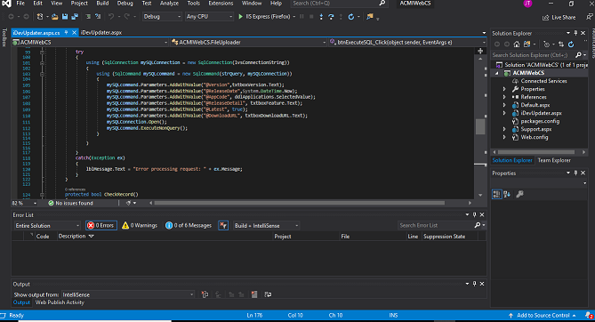Click the Solution Explorer horizontal scrollbar

(x=535, y=152)
